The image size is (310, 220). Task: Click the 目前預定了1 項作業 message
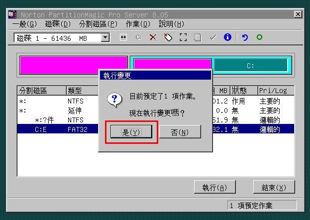pyautogui.click(x=163, y=97)
